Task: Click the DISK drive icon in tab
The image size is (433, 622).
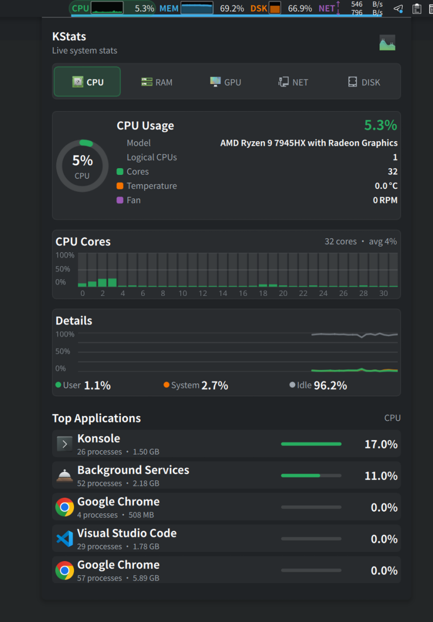Action: pos(352,82)
